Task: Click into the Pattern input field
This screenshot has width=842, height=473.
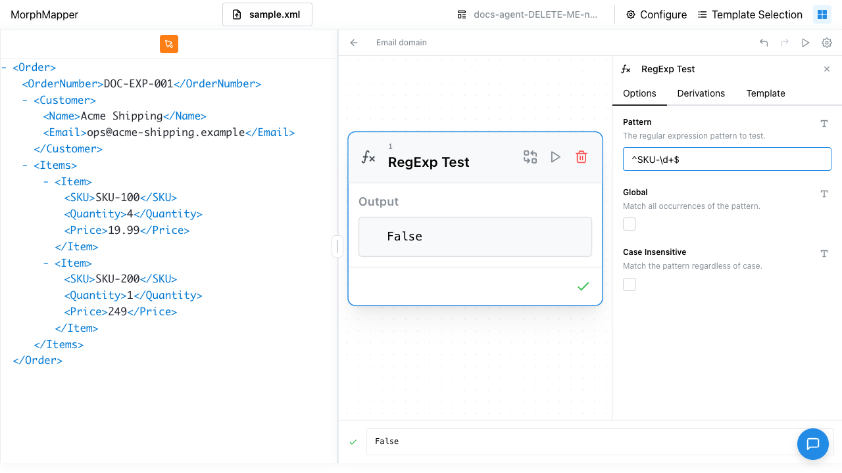Action: tap(727, 159)
